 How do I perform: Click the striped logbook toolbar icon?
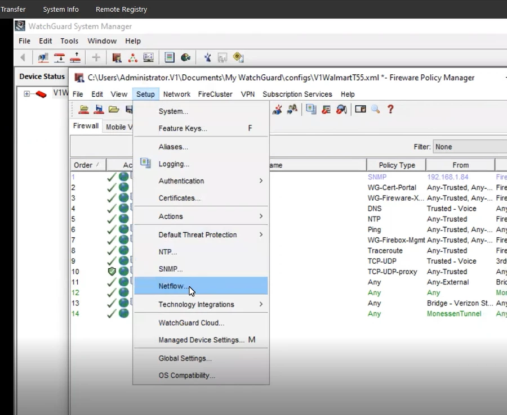pyautogui.click(x=169, y=57)
